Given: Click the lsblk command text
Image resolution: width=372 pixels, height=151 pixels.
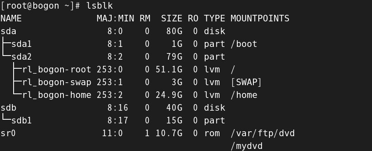Looking at the screenshot, I should click(100, 5).
